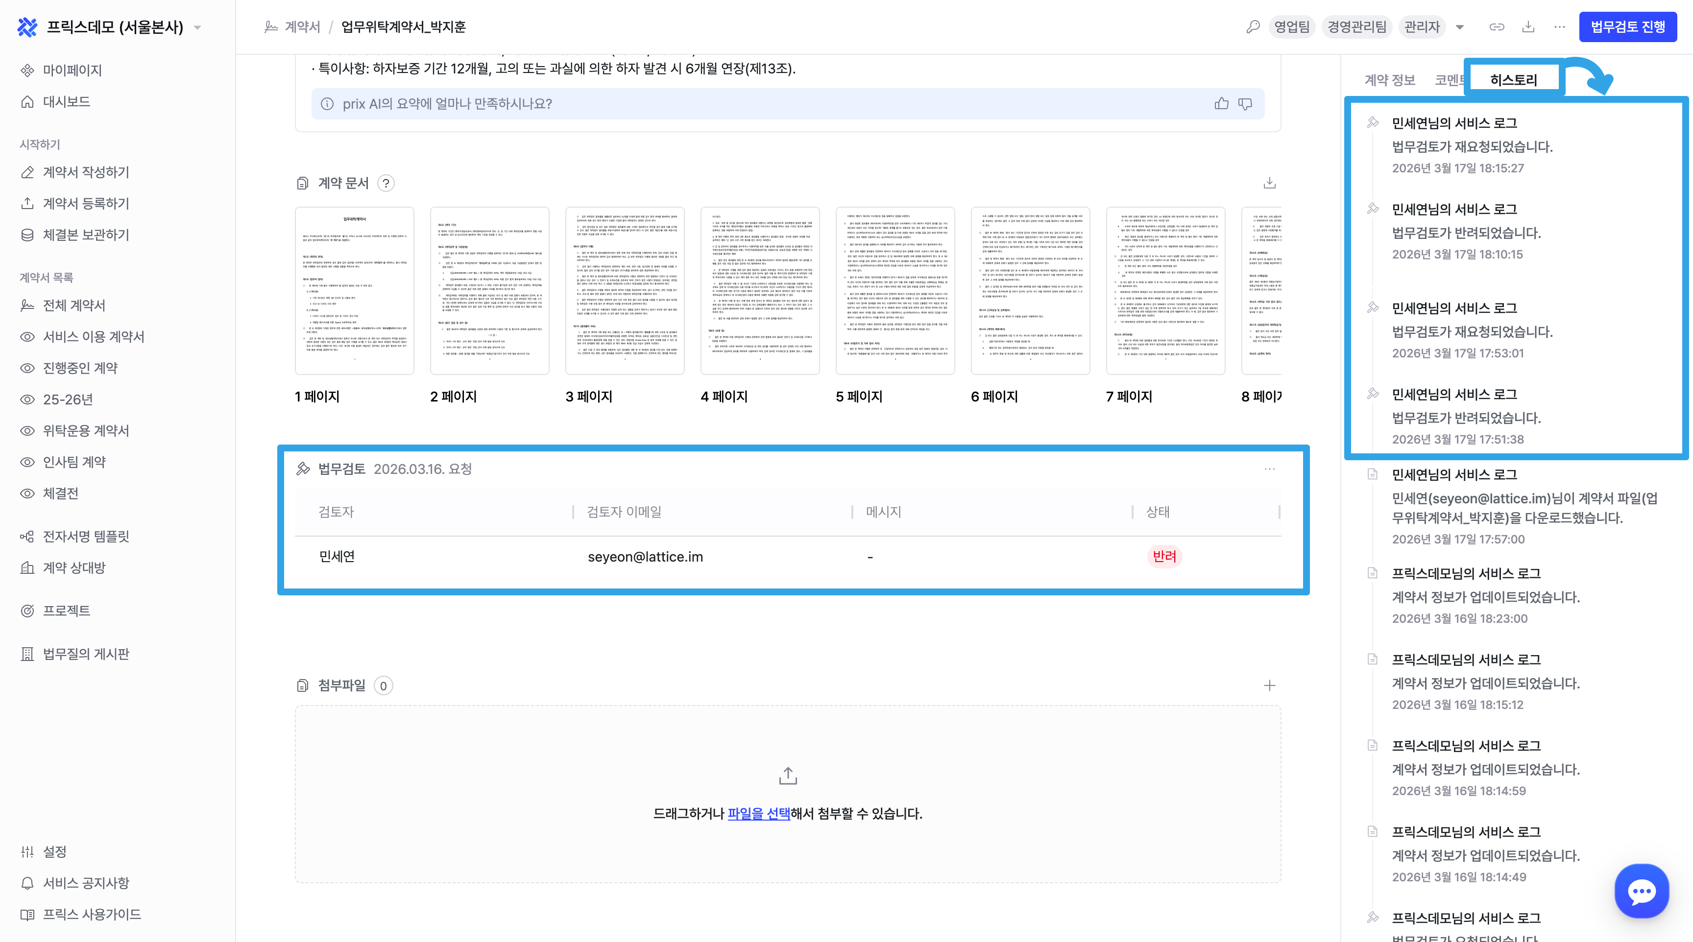Download contract documents via download icon

(1269, 183)
